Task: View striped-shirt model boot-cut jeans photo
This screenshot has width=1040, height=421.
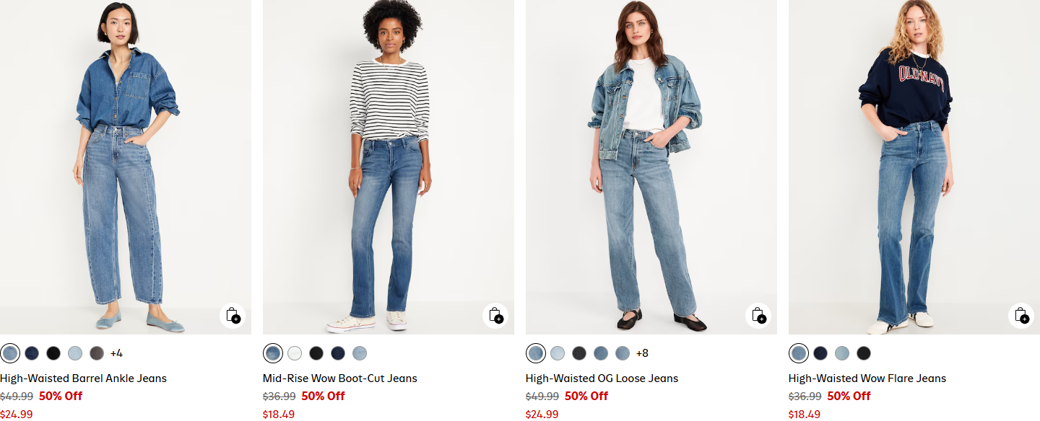Action: click(389, 167)
